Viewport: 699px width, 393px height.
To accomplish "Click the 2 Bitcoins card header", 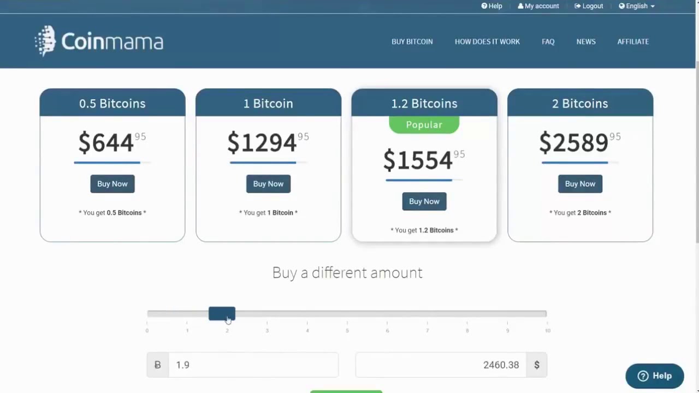I will (x=580, y=103).
